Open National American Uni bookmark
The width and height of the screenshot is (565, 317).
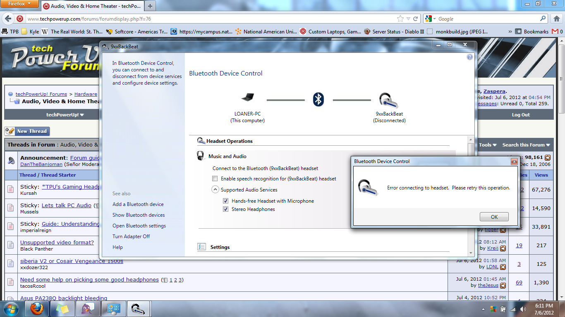[266, 31]
